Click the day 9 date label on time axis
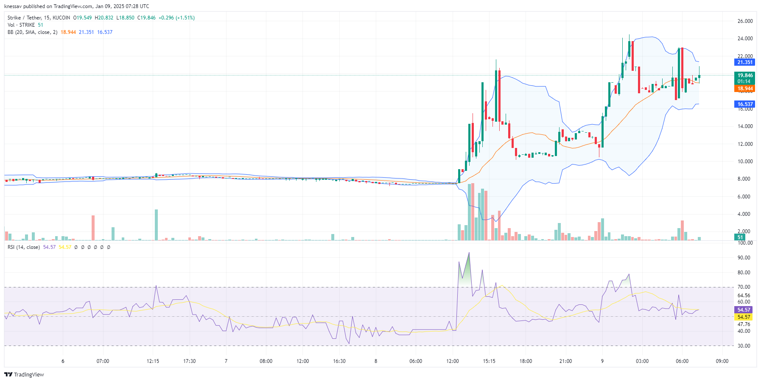The image size is (761, 382). 602,361
